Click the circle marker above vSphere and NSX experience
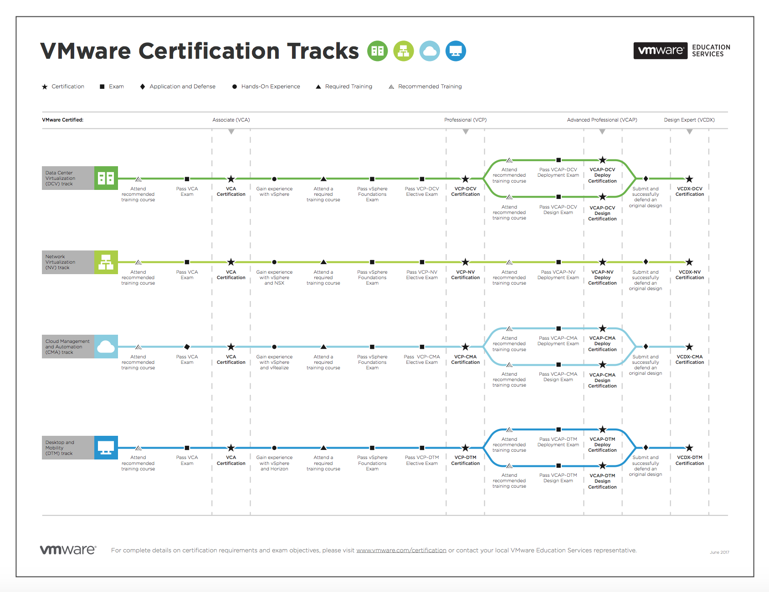 click(274, 262)
